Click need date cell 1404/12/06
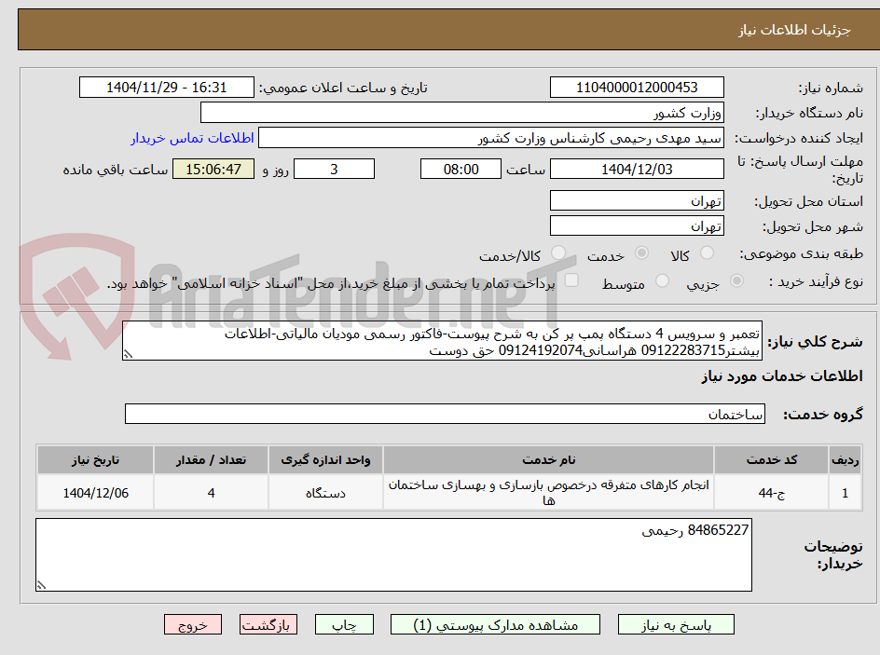The image size is (880, 655). tap(95, 492)
